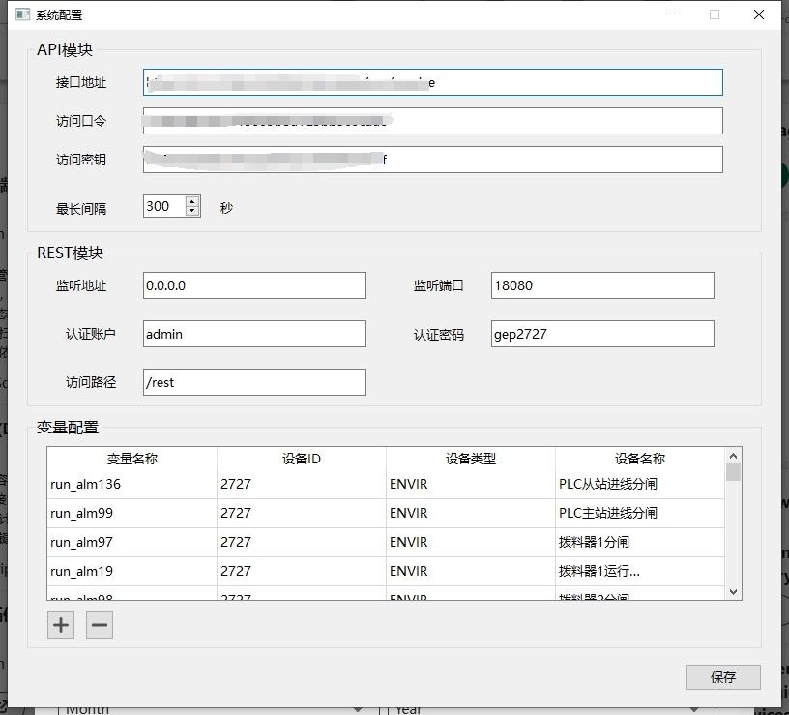Viewport: 789px width, 715px height.
Task: Increase 最长间隔 with spinner up arrow
Action: click(192, 201)
